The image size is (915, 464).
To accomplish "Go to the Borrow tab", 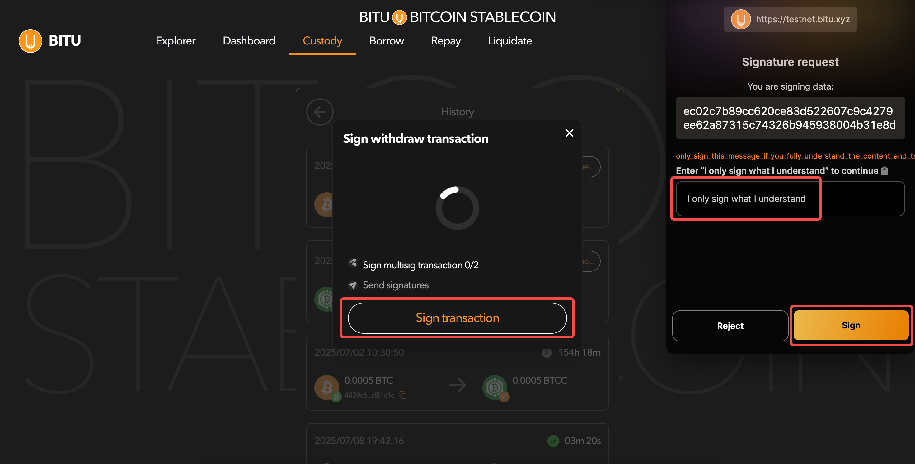I will [387, 41].
